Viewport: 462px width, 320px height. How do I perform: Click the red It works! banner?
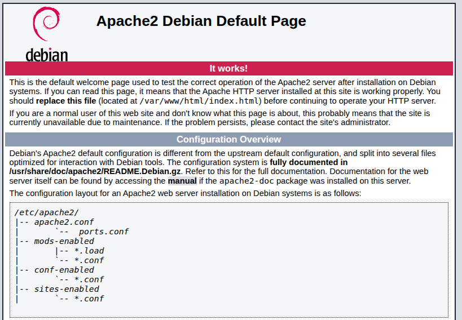pos(228,68)
